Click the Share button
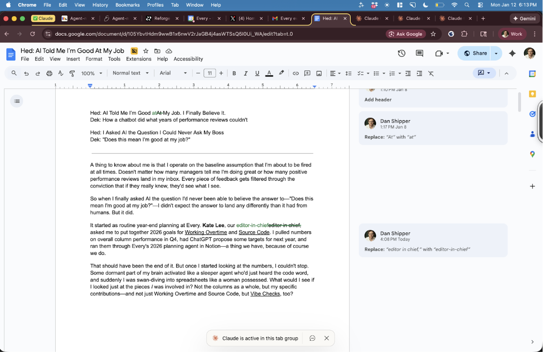The image size is (543, 352). click(x=474, y=53)
